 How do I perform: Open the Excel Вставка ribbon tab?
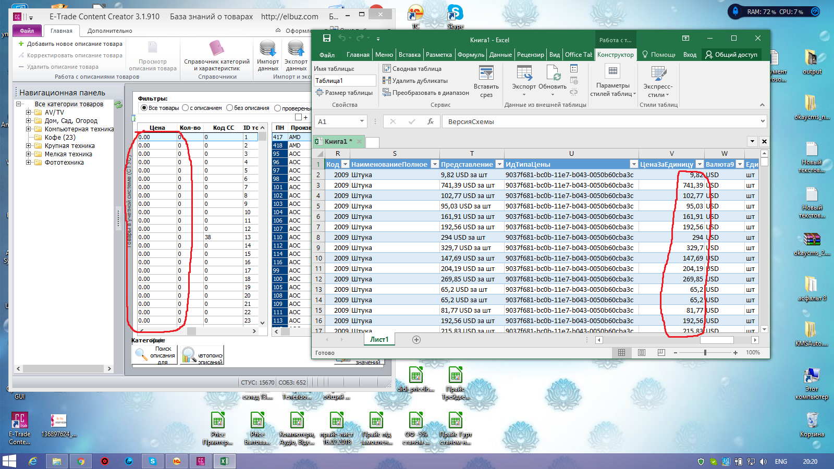[x=410, y=55]
